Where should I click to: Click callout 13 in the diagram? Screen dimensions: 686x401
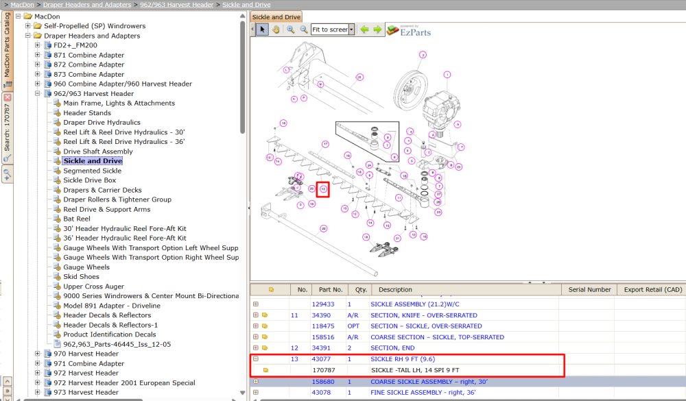[323, 189]
